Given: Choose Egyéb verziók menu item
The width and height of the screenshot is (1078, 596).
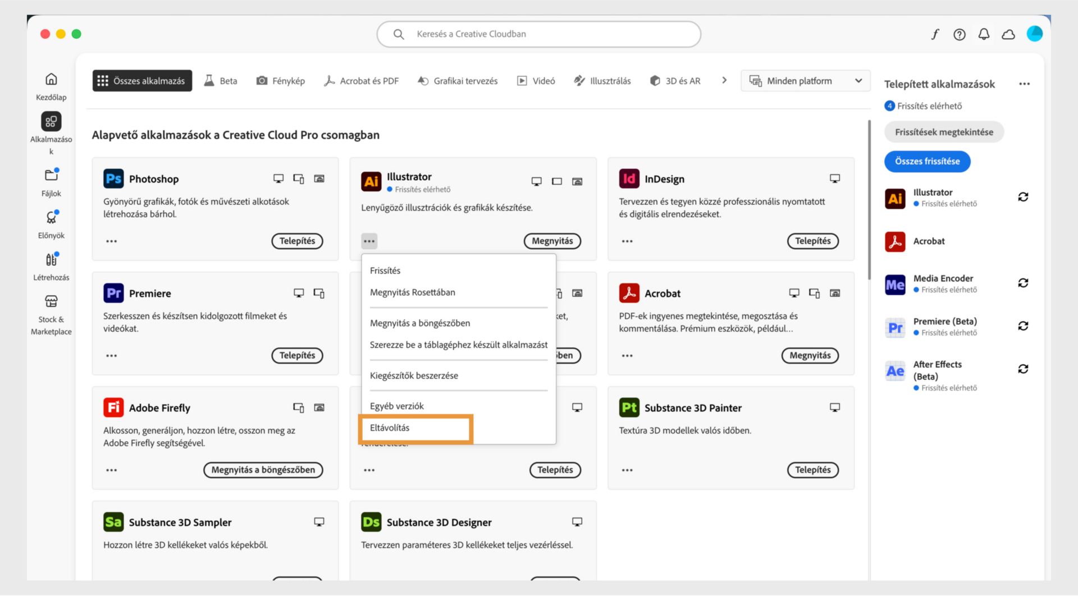Looking at the screenshot, I should 459,406.
